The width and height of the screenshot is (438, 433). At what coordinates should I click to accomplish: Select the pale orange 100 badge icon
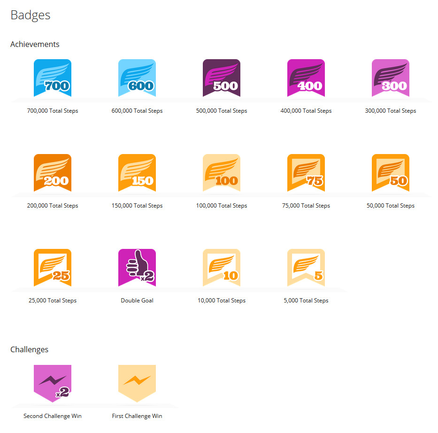pos(222,173)
